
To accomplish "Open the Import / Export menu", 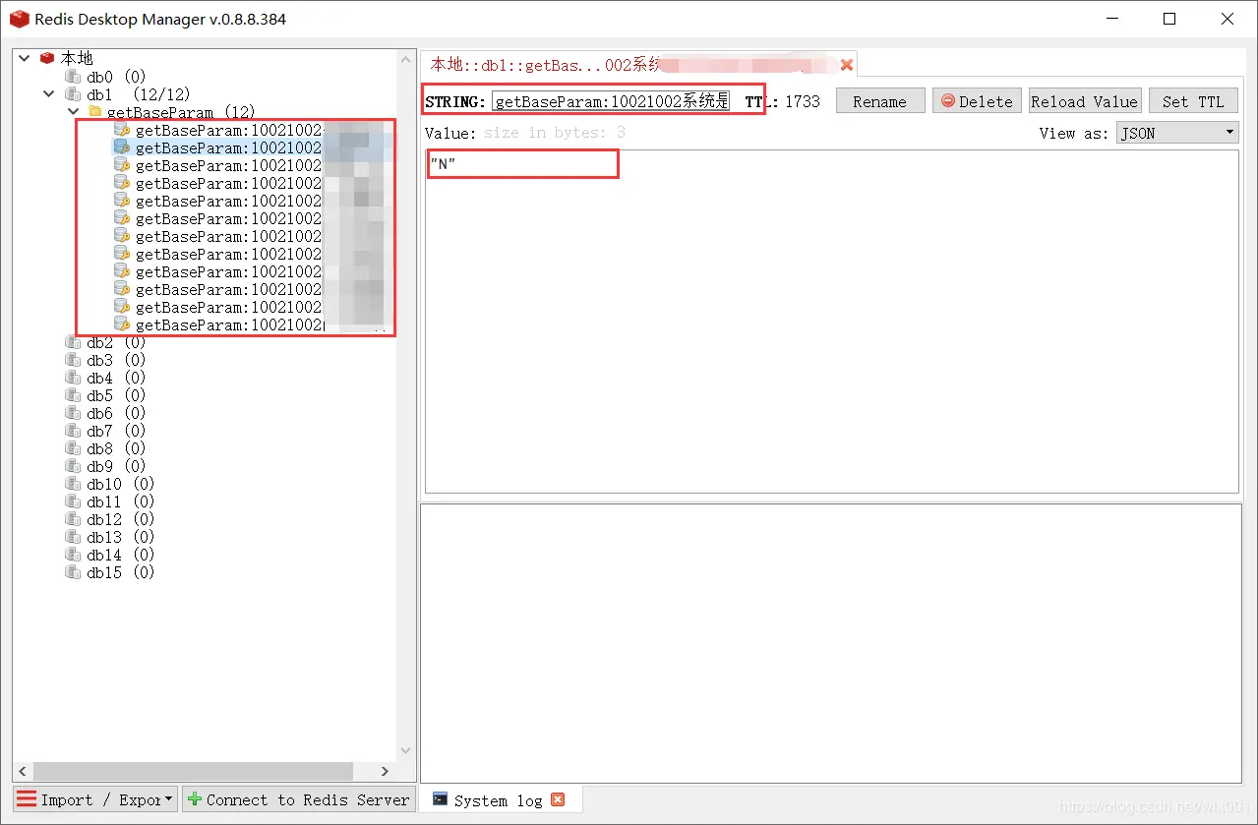I will (x=95, y=799).
